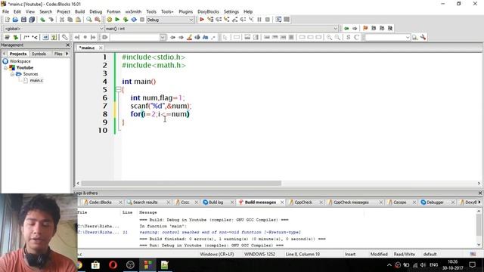Open the wxSmith menu
484x272 pixels.
pyautogui.click(x=133, y=11)
